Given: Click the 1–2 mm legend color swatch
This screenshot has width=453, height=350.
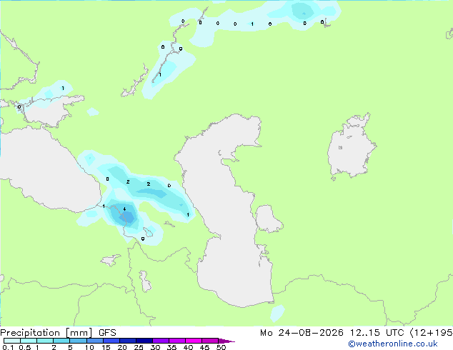Looking at the screenshot, I should pyautogui.click(x=45, y=341).
